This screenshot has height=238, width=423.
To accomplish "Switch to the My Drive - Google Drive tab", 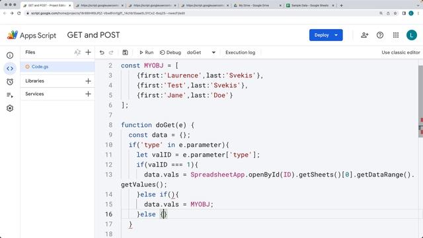I will [254, 5].
